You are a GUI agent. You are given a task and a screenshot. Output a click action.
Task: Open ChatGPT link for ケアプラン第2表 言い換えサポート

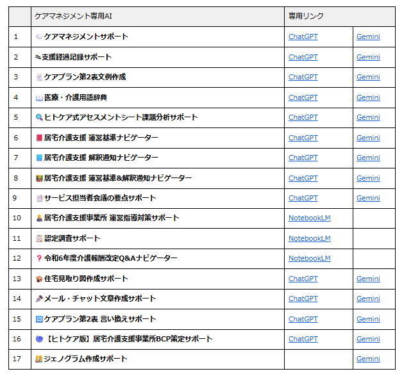pyautogui.click(x=303, y=320)
